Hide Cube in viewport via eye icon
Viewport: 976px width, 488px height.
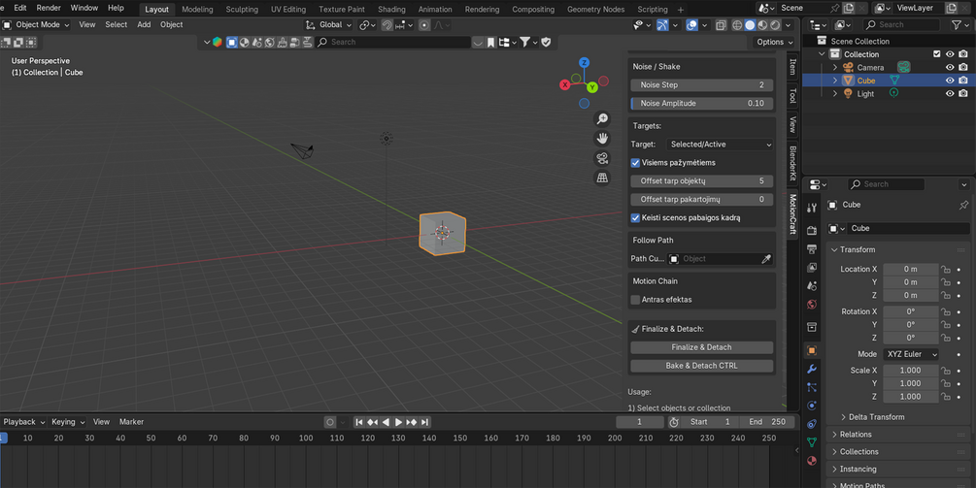pyautogui.click(x=950, y=81)
